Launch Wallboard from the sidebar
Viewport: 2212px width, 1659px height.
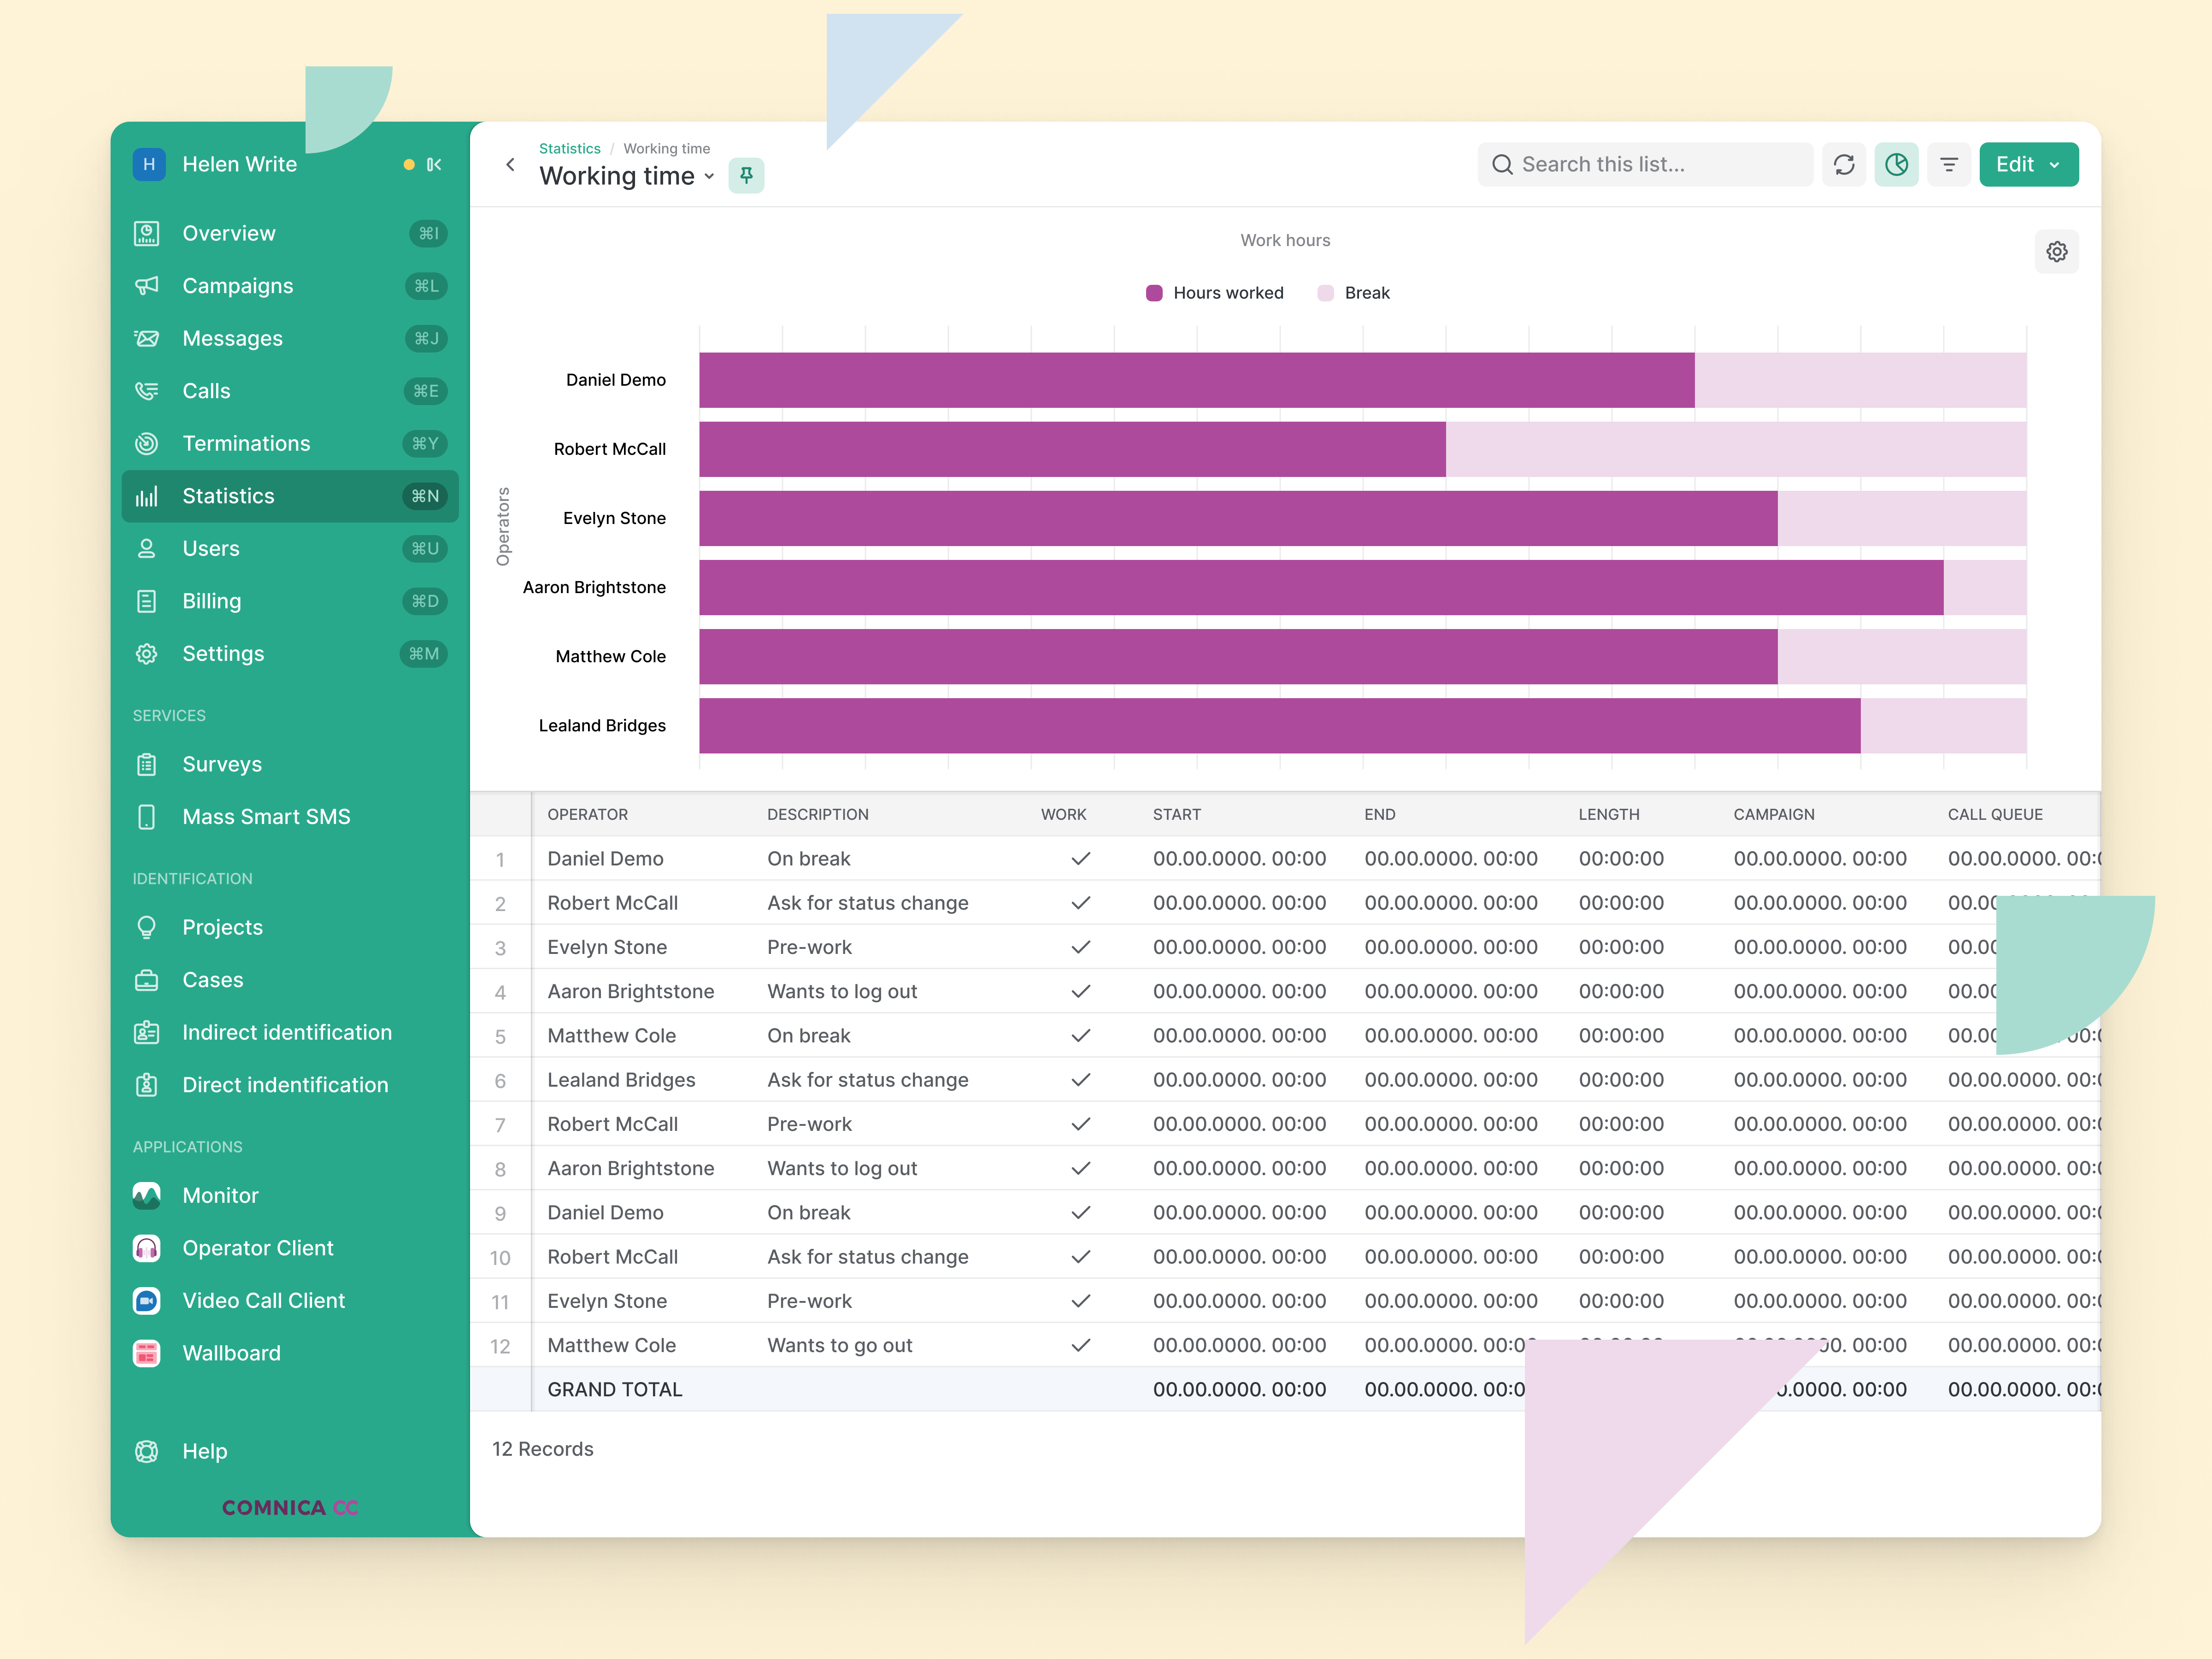point(231,1353)
